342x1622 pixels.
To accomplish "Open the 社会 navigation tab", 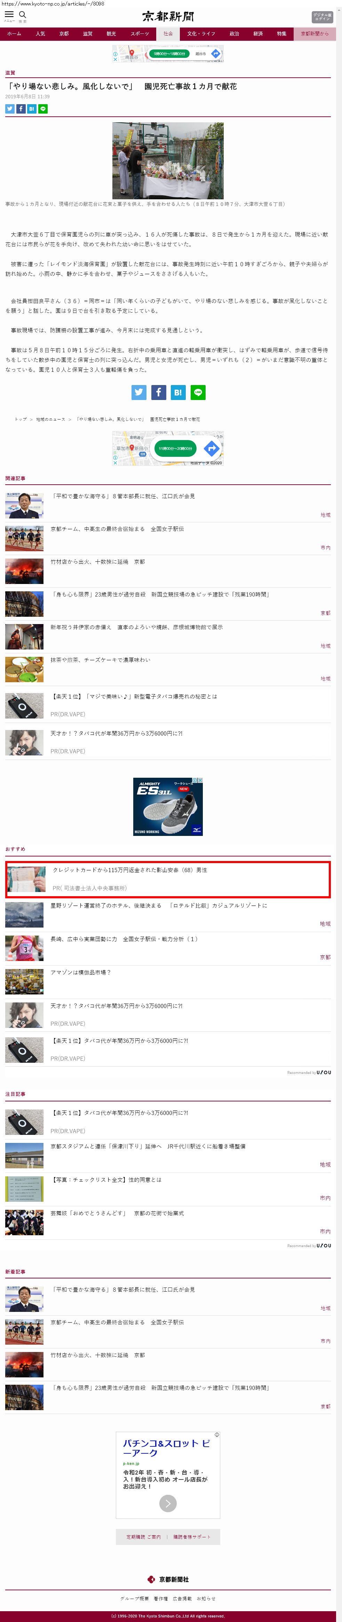I will click(168, 34).
